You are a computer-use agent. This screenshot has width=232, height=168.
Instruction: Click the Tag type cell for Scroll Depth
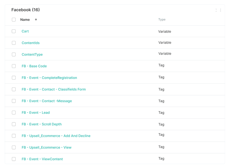162,124
